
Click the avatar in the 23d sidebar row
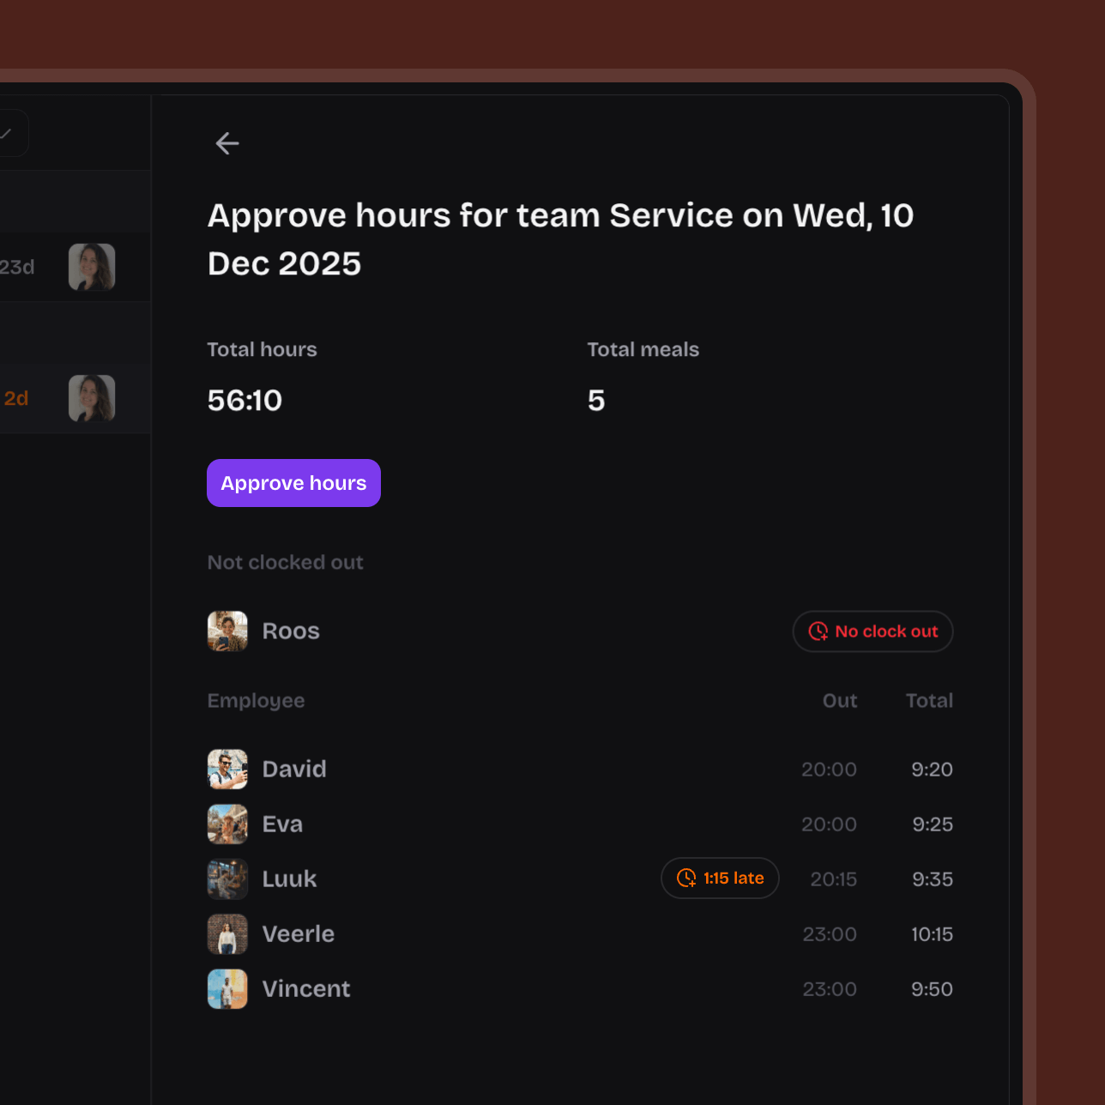[x=92, y=267]
